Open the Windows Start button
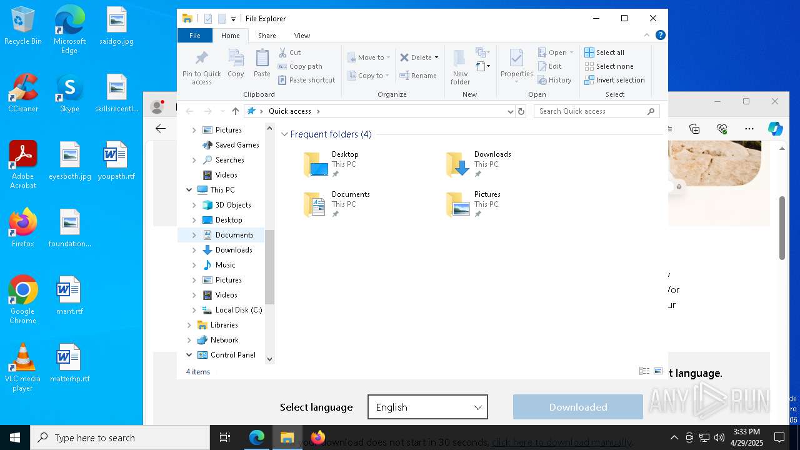Viewport: 800px width, 450px height. click(15, 437)
